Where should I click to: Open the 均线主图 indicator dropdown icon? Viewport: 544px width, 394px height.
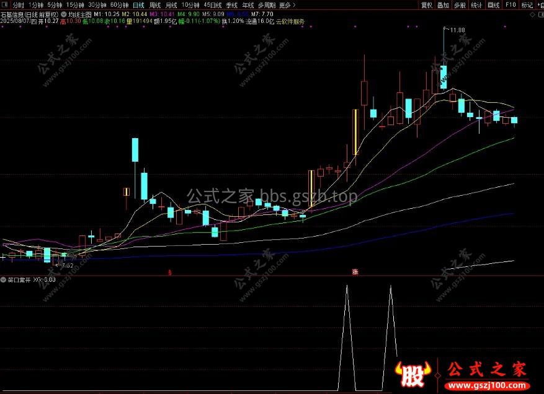(65, 13)
